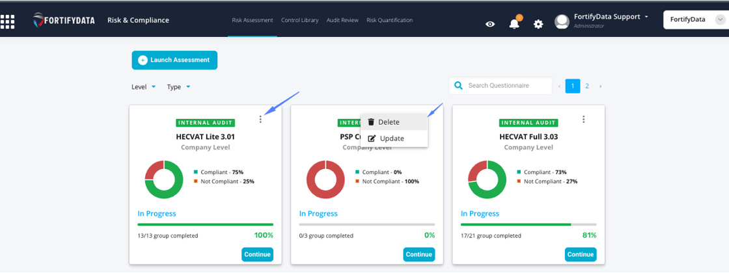Click the user avatar icon

tap(562, 22)
